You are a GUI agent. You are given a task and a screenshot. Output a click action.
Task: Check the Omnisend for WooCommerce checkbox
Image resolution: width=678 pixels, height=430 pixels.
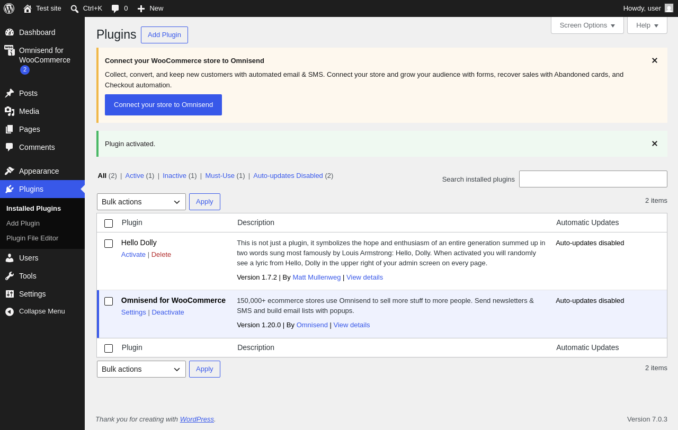[109, 301]
